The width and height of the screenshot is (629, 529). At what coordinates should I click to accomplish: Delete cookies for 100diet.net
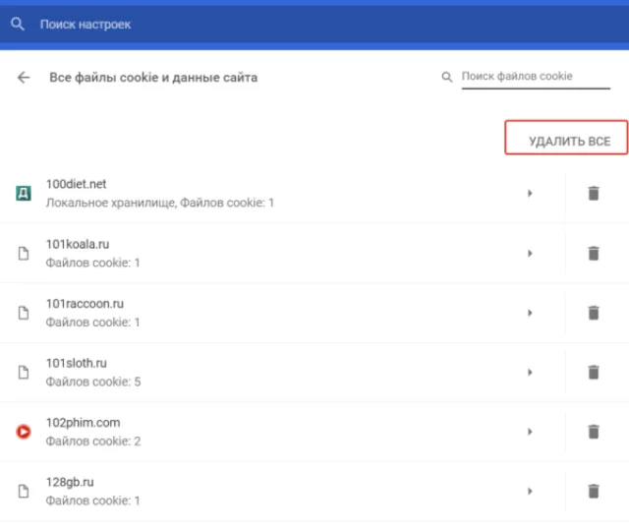594,193
